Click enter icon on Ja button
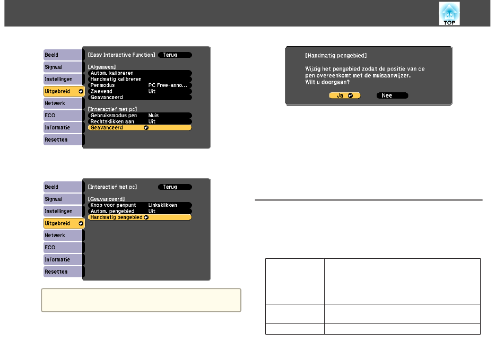This screenshot has width=504, height=350. point(350,95)
